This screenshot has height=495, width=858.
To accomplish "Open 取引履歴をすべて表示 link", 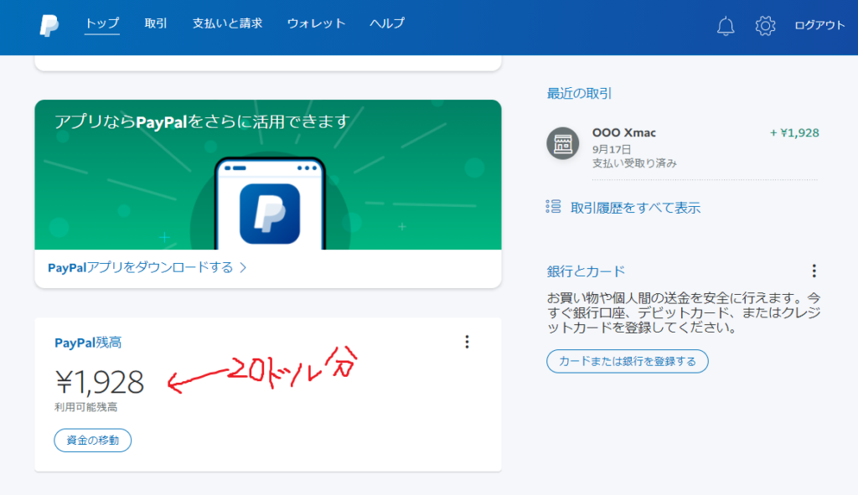I will coord(635,208).
